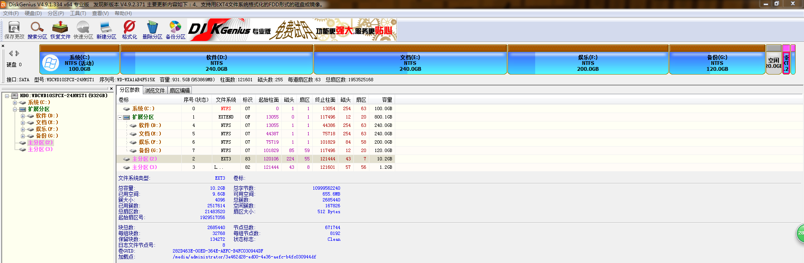This screenshot has height=263, width=804.
Task: Switch to the 浏览文件 tab
Action: click(x=155, y=90)
